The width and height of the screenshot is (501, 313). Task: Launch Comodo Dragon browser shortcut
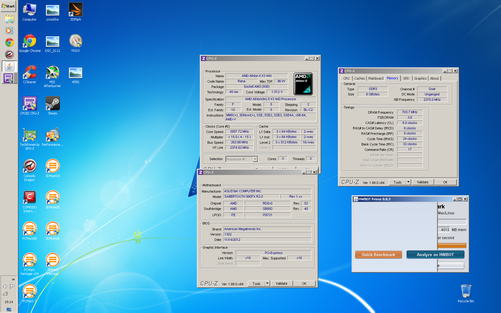30,170
